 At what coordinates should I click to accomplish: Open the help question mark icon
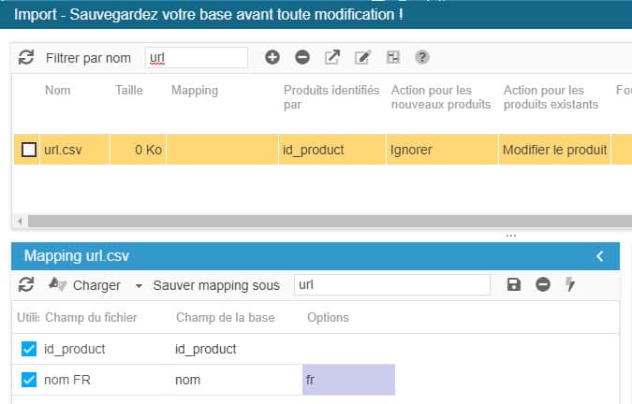(x=422, y=58)
